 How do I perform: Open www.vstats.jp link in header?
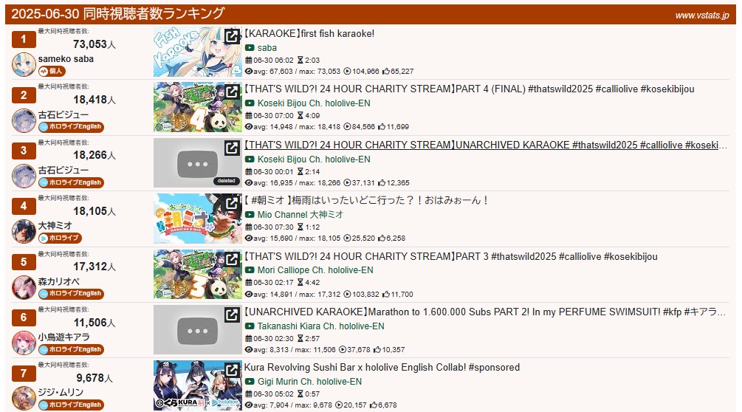(x=702, y=16)
